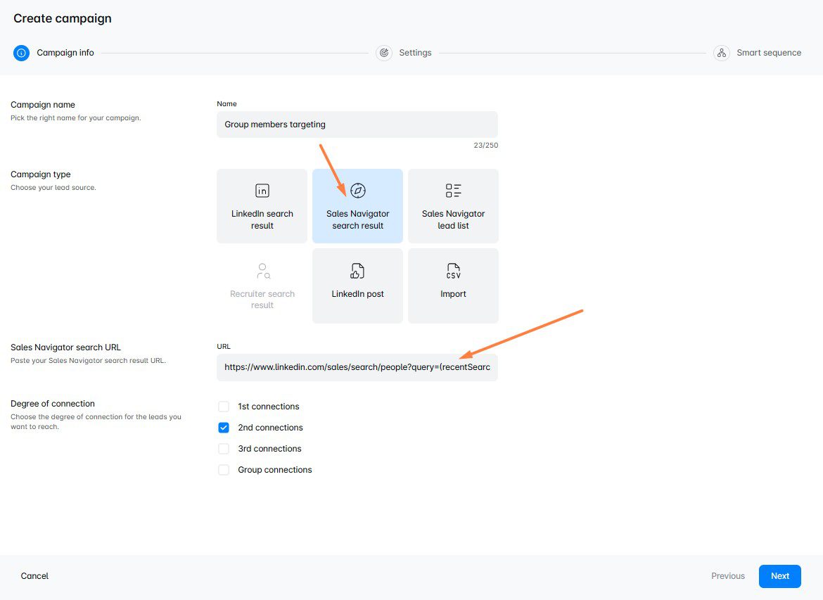Viewport: 823px width, 600px height.
Task: Click the Sales Navigator URL field
Action: 357,367
